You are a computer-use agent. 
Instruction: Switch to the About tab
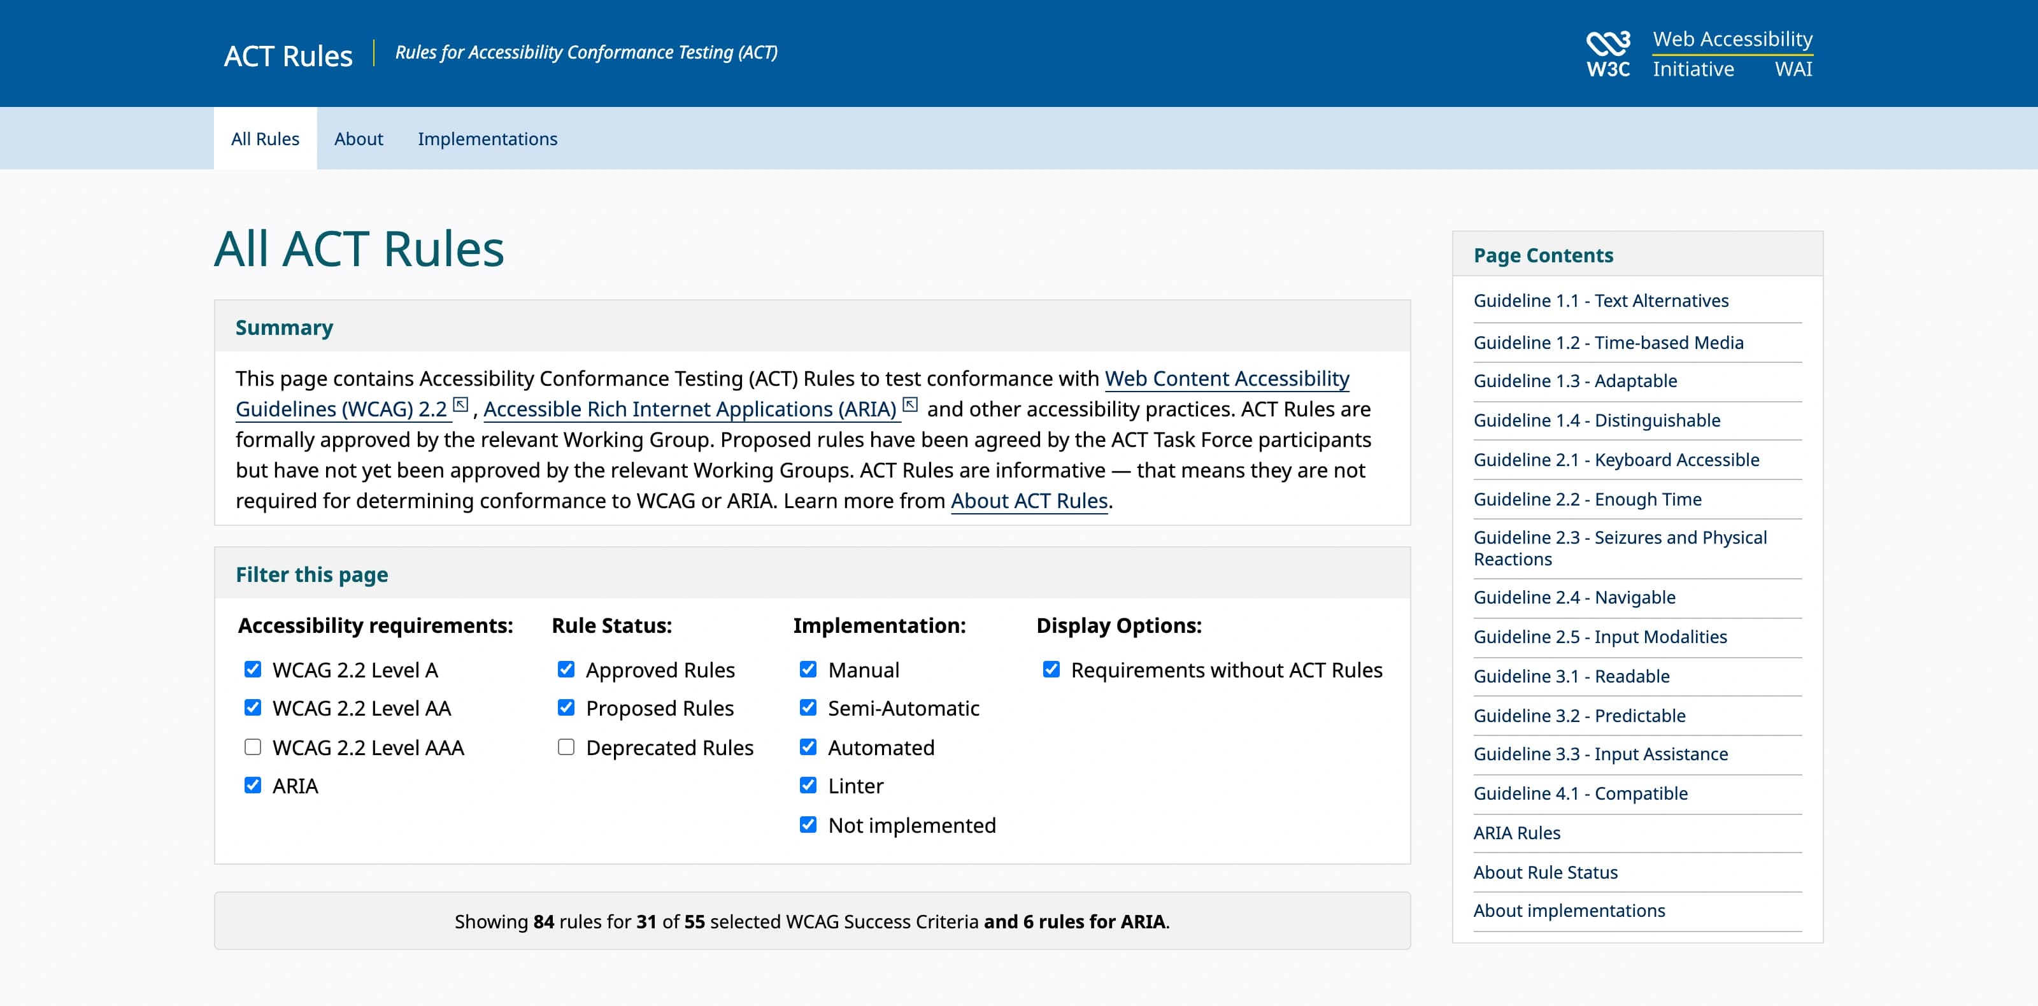pos(359,138)
